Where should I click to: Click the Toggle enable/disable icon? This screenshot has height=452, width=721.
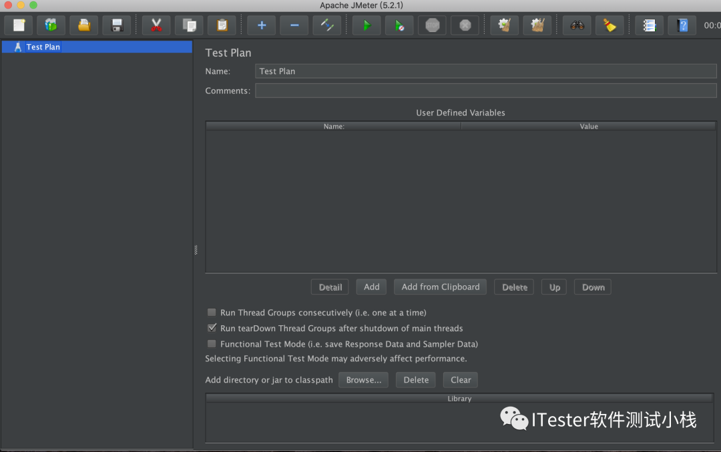tap(327, 25)
